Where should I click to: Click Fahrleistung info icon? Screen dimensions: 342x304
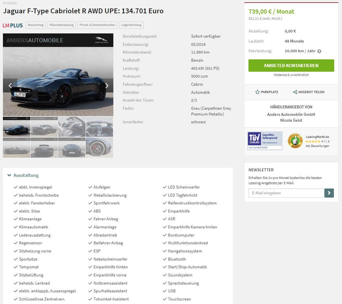(319, 51)
